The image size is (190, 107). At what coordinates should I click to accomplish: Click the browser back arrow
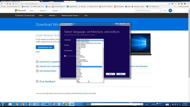[x=2, y=4]
